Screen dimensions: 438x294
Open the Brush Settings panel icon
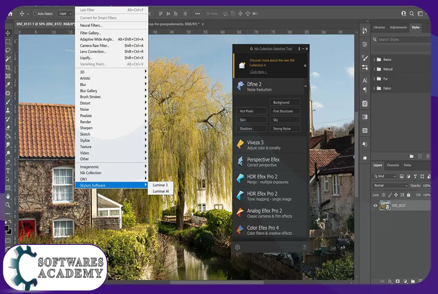tap(364, 58)
